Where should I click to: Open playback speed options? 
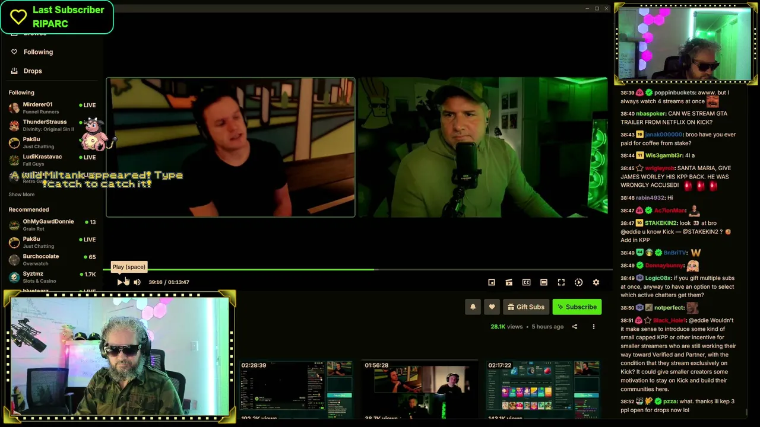pos(578,282)
